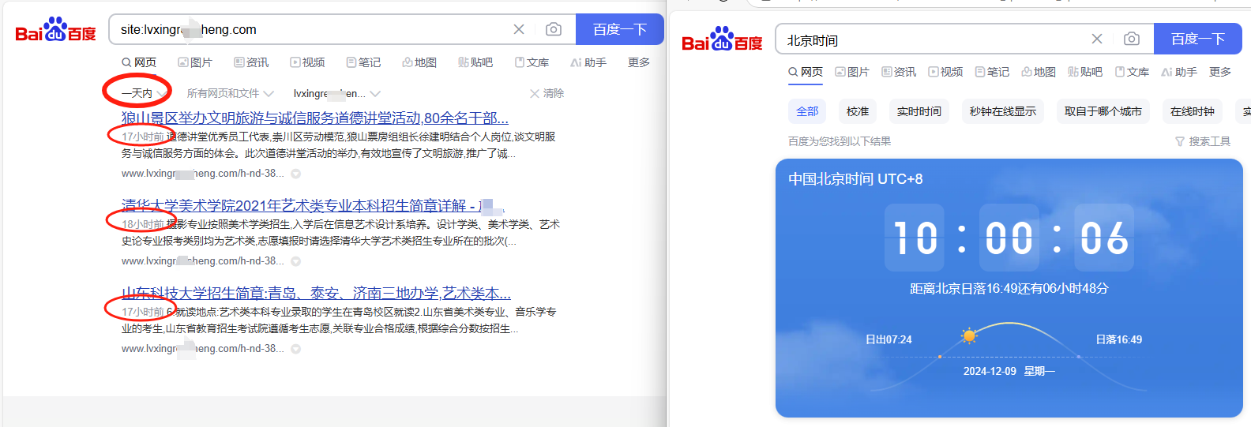The width and height of the screenshot is (1251, 427).
Task: Select 网页 tab in the right window
Action: click(x=806, y=72)
